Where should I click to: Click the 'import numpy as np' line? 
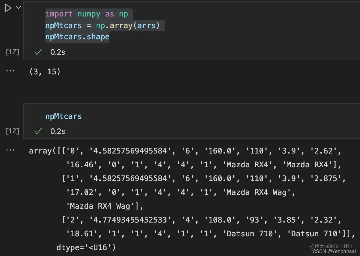(x=87, y=14)
